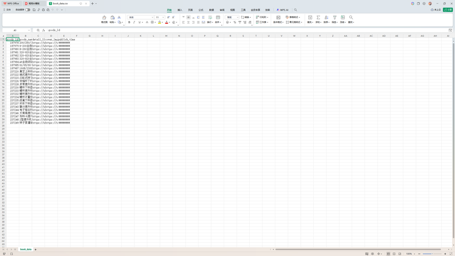This screenshot has height=256, width=455.
Task: Open the View (视图) ribbon tab
Action: coord(233,10)
